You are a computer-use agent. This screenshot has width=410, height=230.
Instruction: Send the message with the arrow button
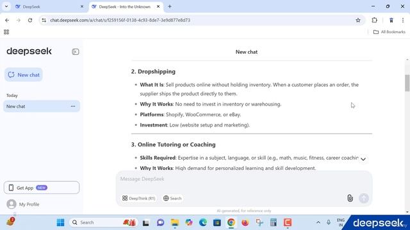363,198
